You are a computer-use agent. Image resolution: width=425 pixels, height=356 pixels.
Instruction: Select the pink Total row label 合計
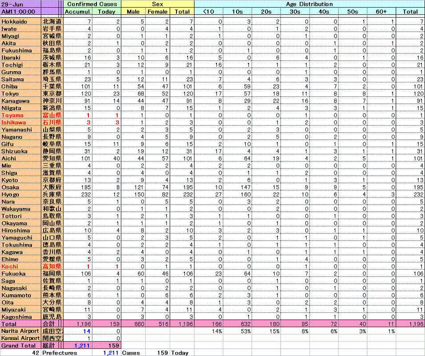tap(49, 324)
